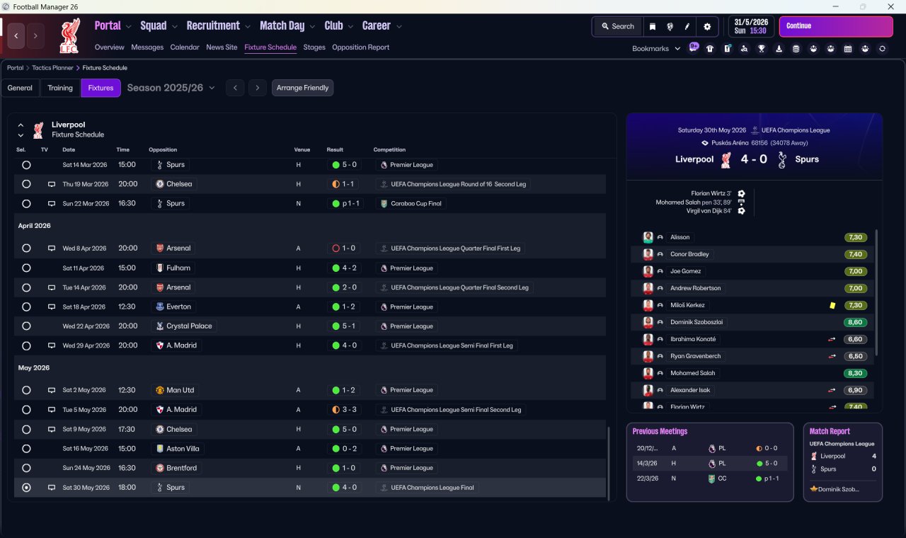
Task: Click the TV icon on the Chelsea 19 Mar row
Action: click(51, 184)
